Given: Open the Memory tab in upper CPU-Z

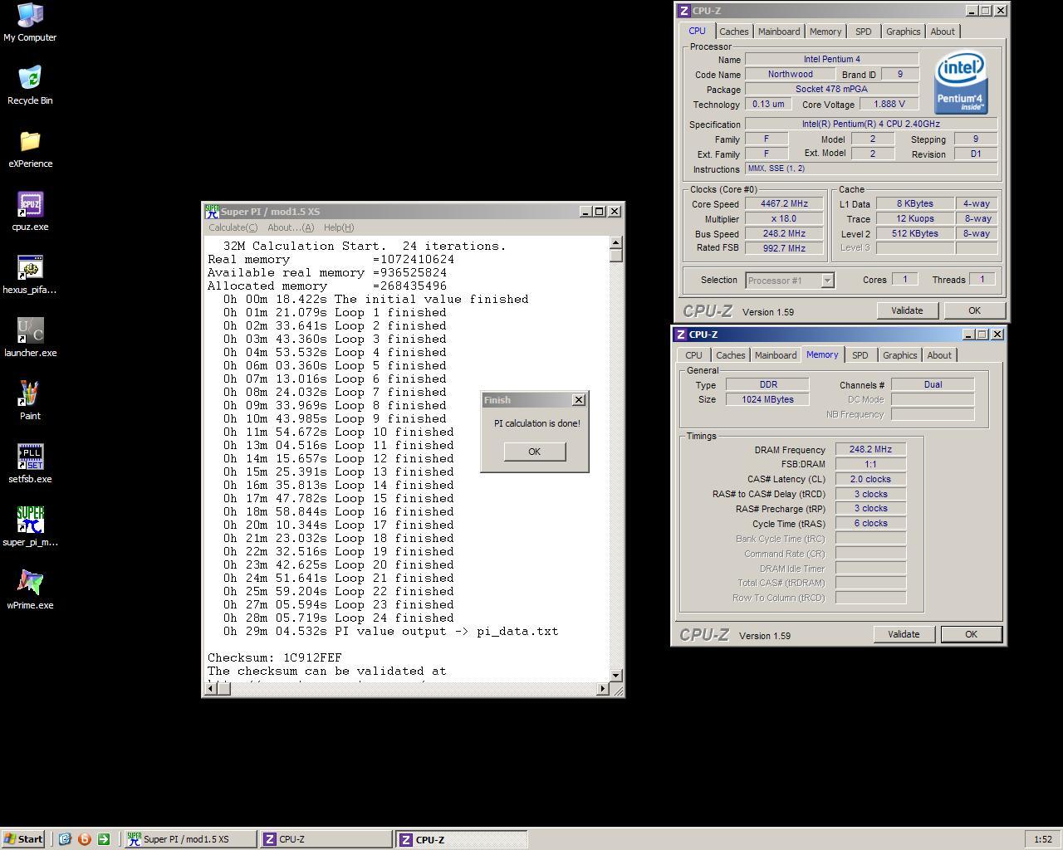Looking at the screenshot, I should click(x=825, y=32).
